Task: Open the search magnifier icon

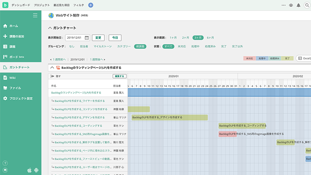Action: (307, 5)
